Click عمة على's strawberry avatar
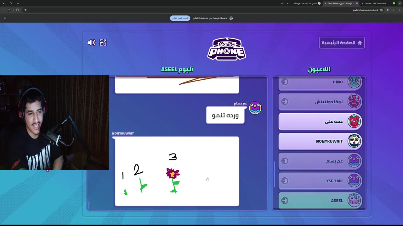Screen dimensions: 403x226 354,121
